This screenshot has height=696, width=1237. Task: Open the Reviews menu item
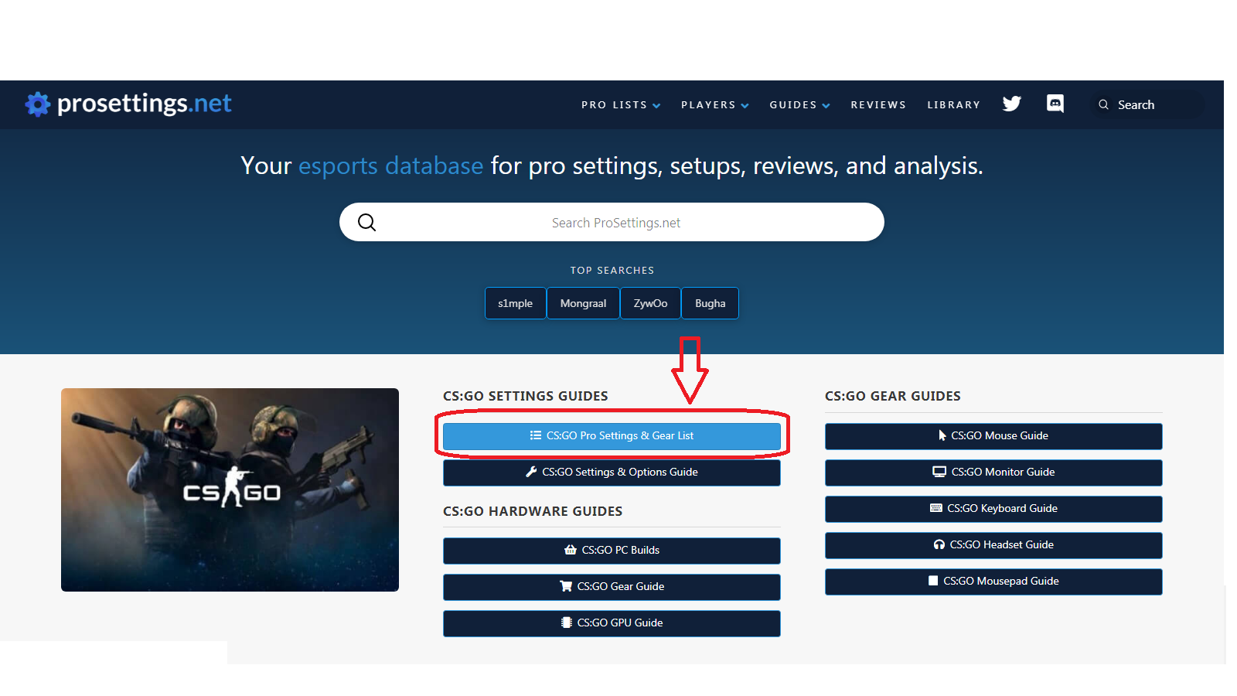pos(878,104)
